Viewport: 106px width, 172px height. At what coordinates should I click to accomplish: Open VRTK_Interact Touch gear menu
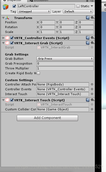pyautogui.click(x=92, y=100)
